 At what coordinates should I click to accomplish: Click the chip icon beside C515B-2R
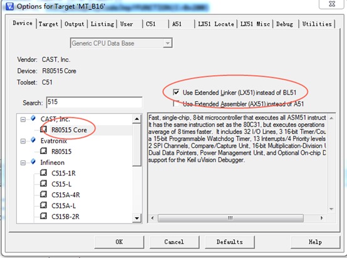pos(44,216)
